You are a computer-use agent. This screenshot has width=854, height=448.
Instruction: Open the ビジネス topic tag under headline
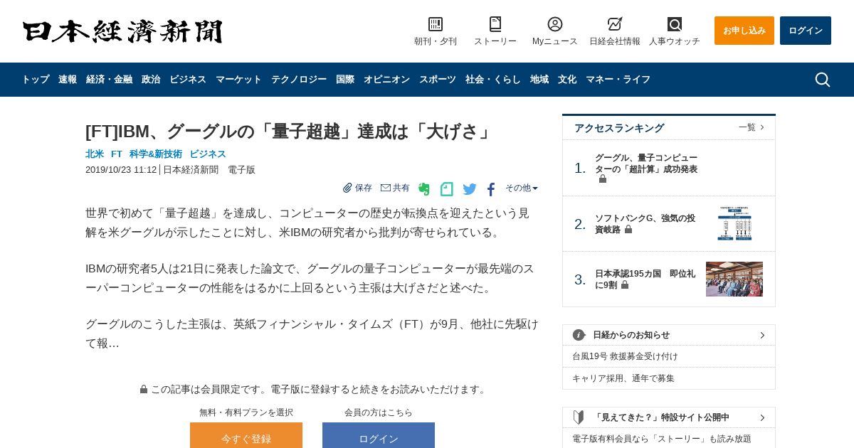[208, 154]
